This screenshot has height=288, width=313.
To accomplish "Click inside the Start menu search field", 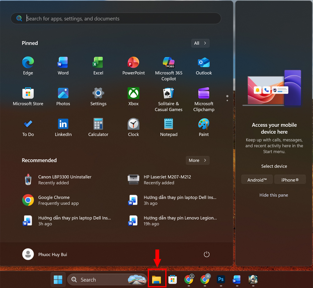I will click(x=116, y=18).
